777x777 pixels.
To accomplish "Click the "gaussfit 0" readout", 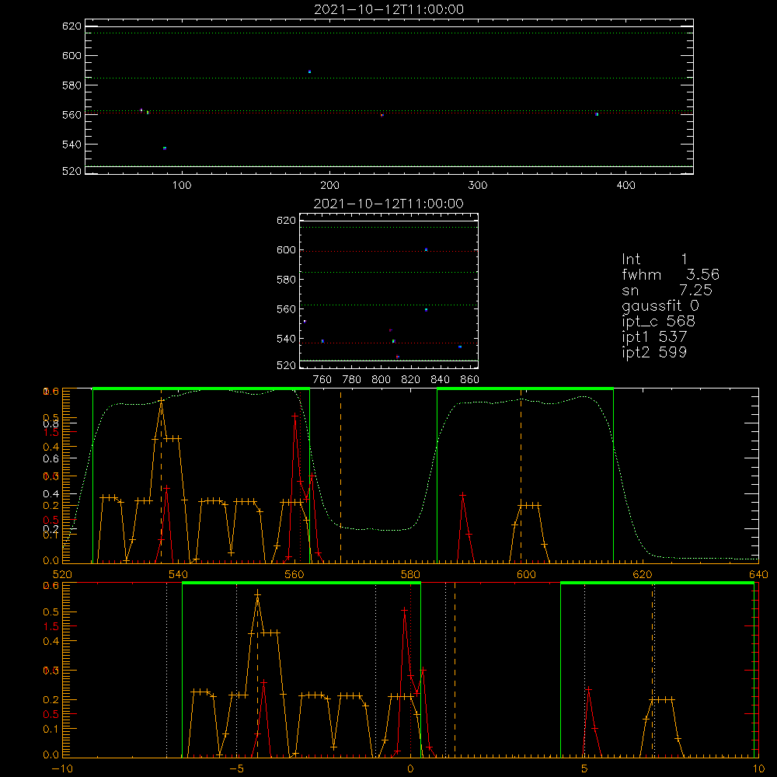I will coord(660,307).
